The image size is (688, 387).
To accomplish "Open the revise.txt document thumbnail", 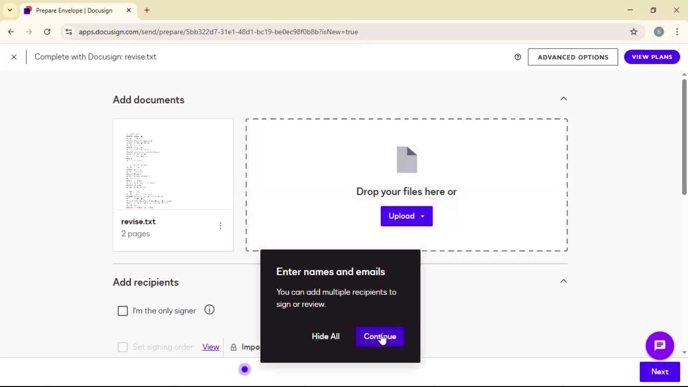I will (173, 164).
